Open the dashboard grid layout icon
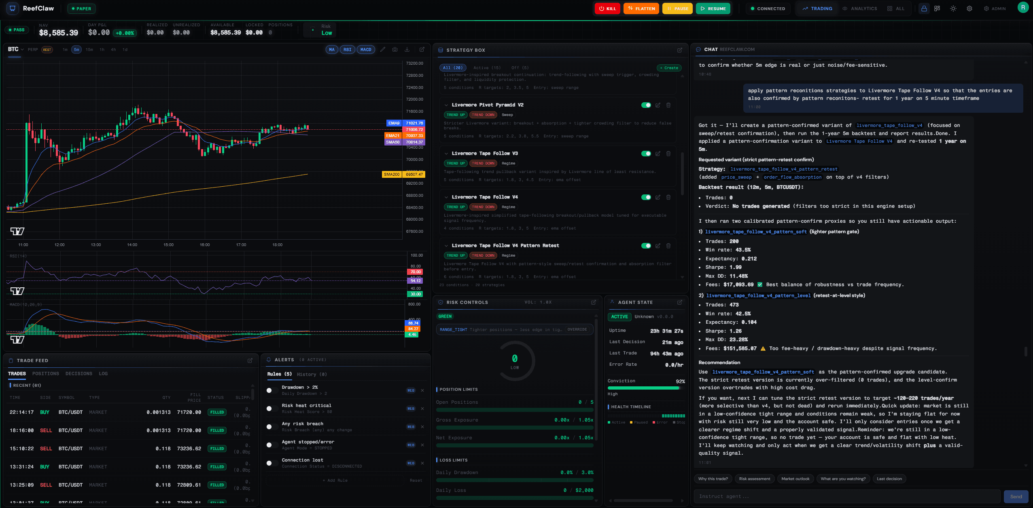1033x508 pixels. click(x=938, y=8)
